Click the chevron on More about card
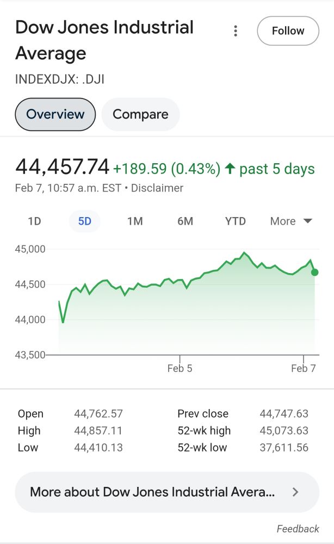The width and height of the screenshot is (334, 544). point(295,492)
